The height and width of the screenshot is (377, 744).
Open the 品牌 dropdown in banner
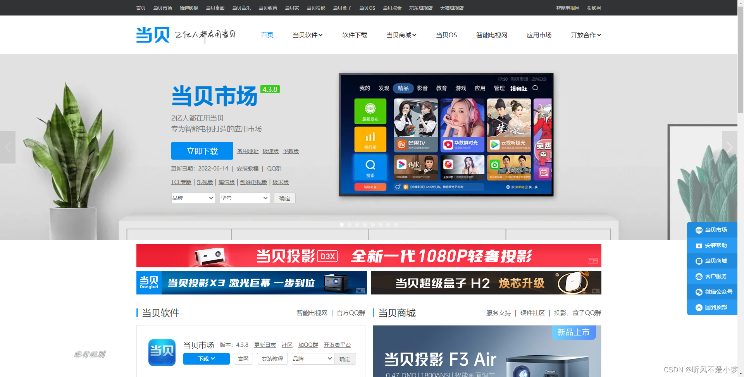click(x=193, y=198)
